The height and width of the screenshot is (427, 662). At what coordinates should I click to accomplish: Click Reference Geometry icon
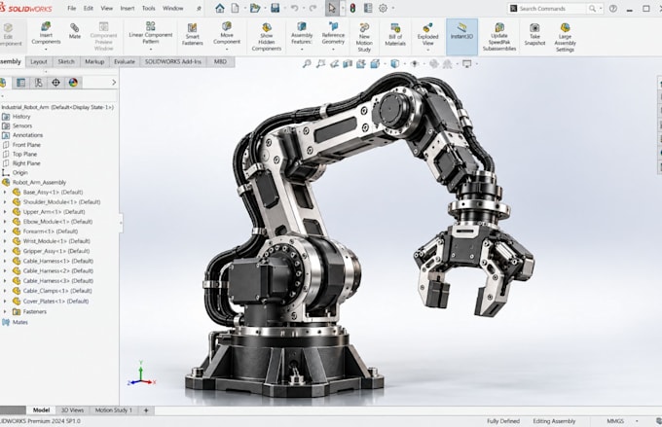[333, 34]
